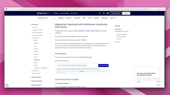Screen dimensions: 170x95
Task: Open the GitHub sample link
Action: (84, 40)
